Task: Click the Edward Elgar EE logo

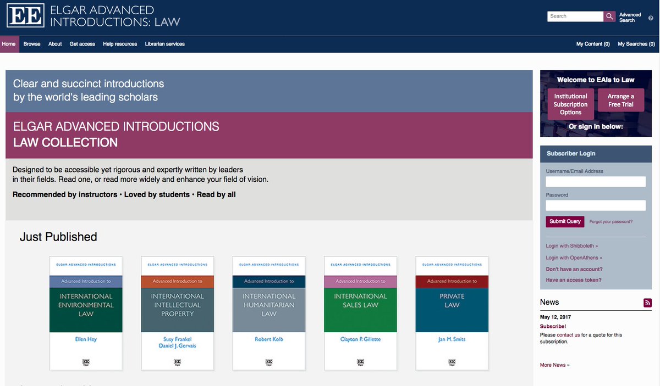Action: click(25, 16)
